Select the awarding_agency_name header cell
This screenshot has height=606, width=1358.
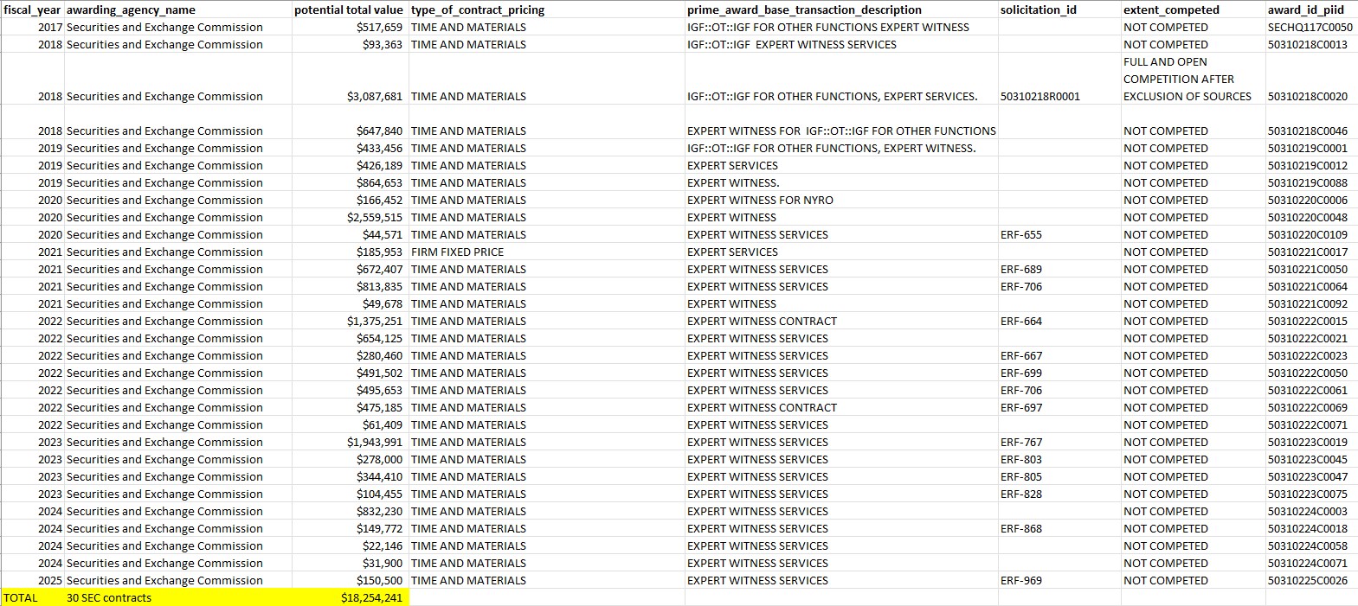tap(177, 10)
